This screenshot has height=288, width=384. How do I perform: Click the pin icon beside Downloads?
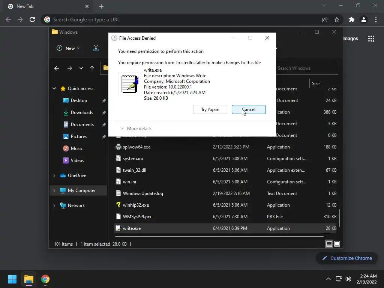[x=104, y=112]
